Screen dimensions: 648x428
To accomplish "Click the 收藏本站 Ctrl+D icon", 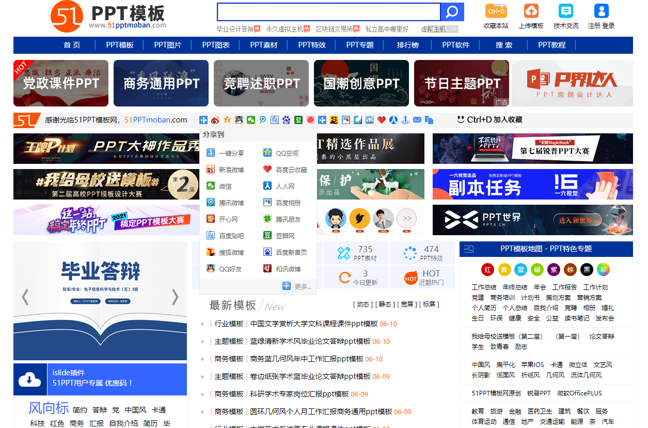I will pos(496,11).
